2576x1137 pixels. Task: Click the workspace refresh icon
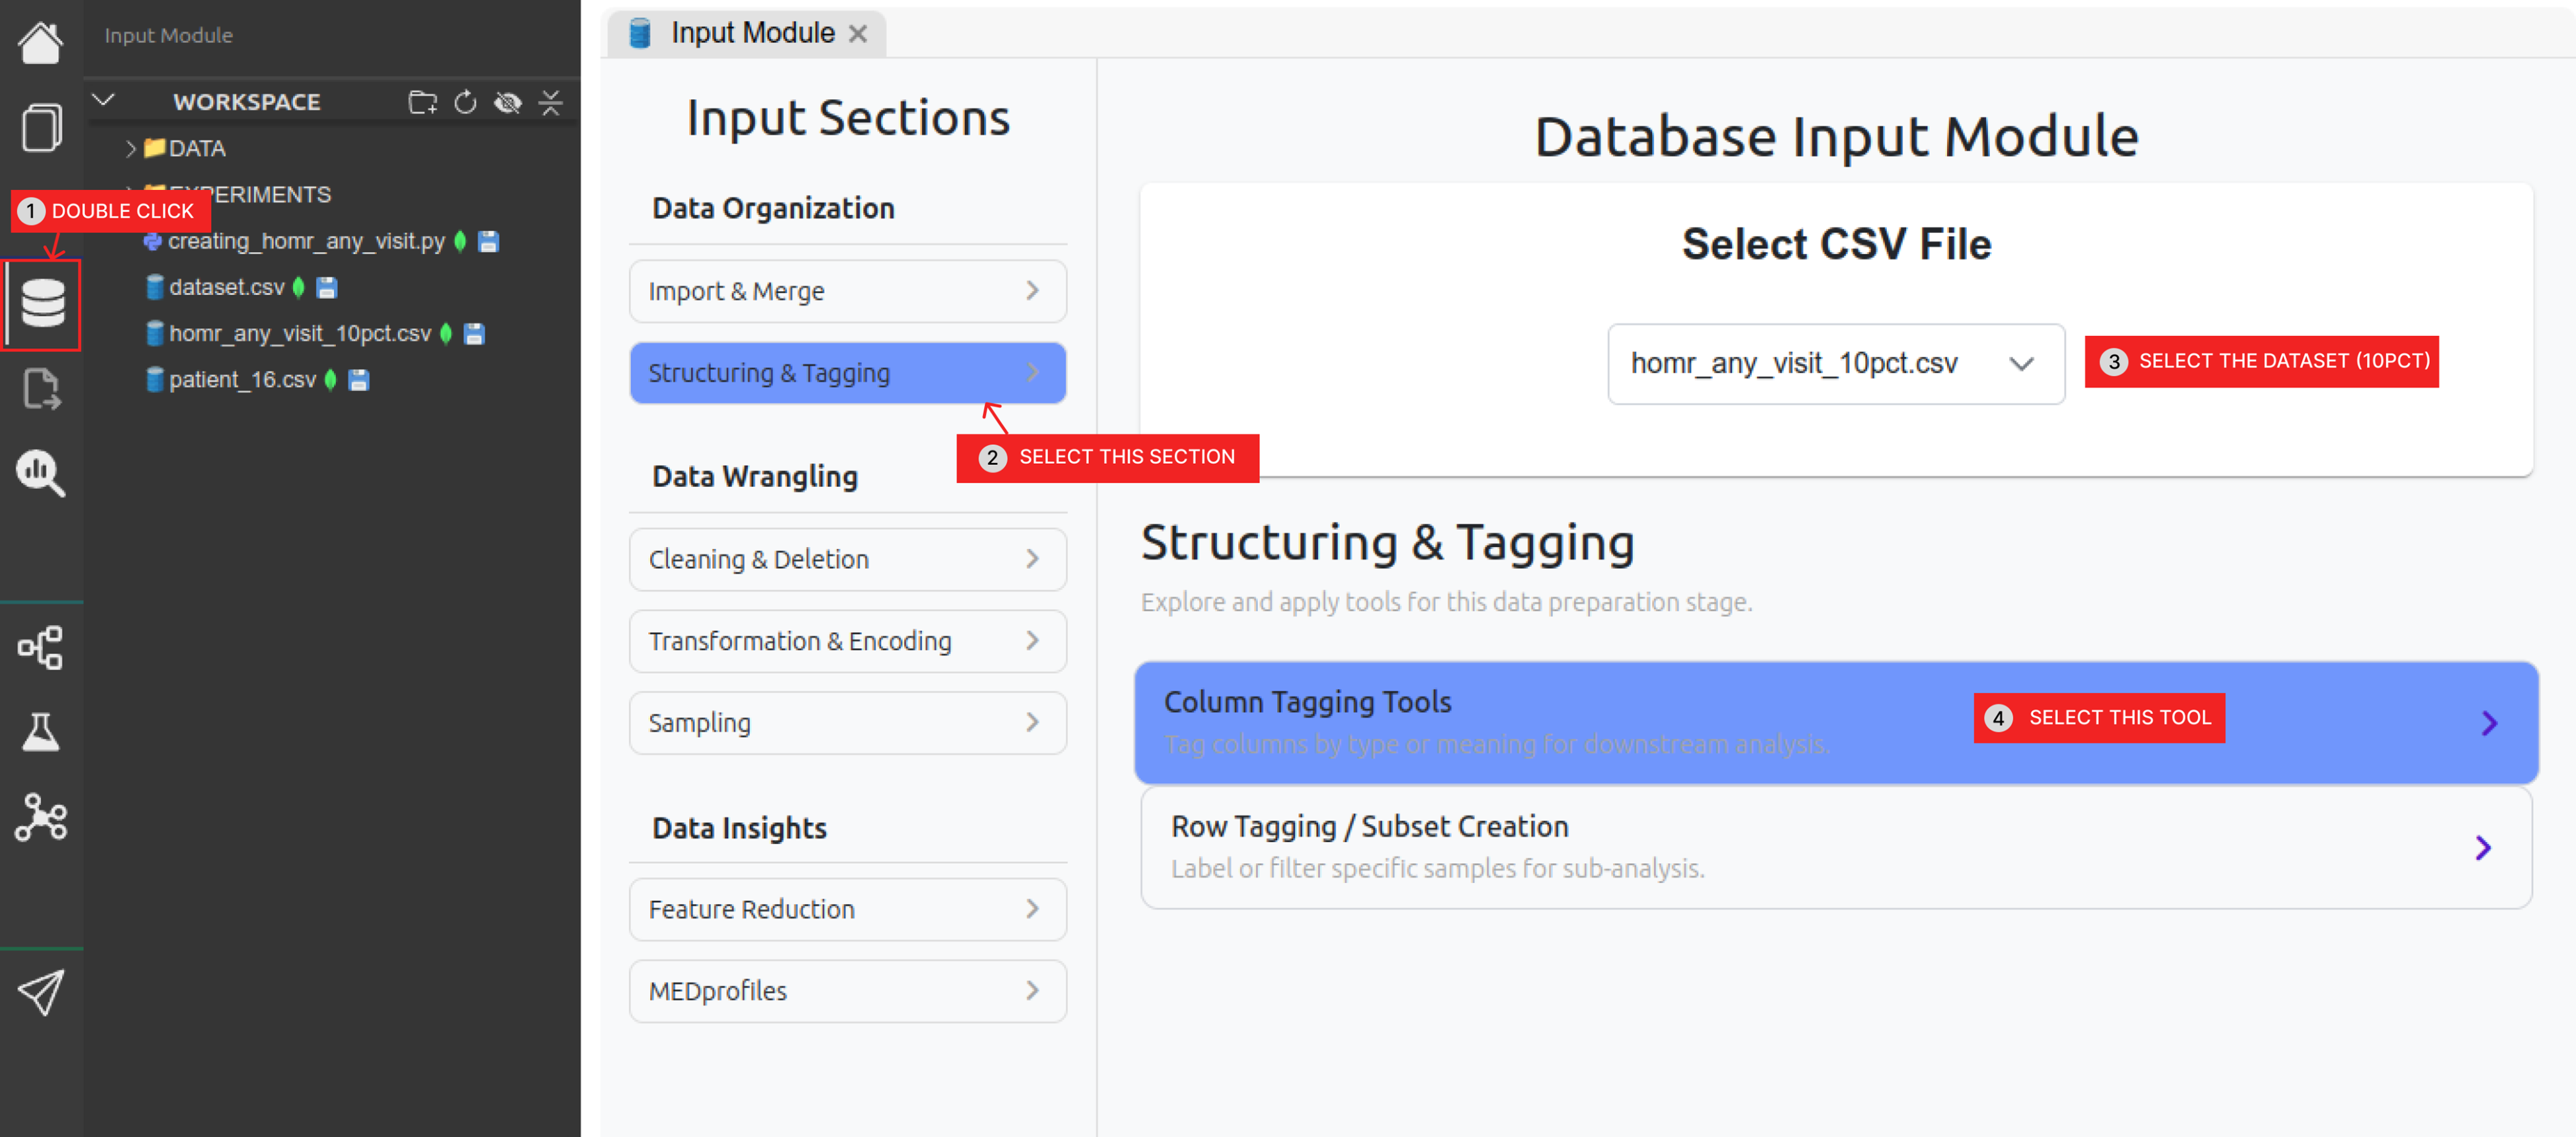(x=465, y=102)
